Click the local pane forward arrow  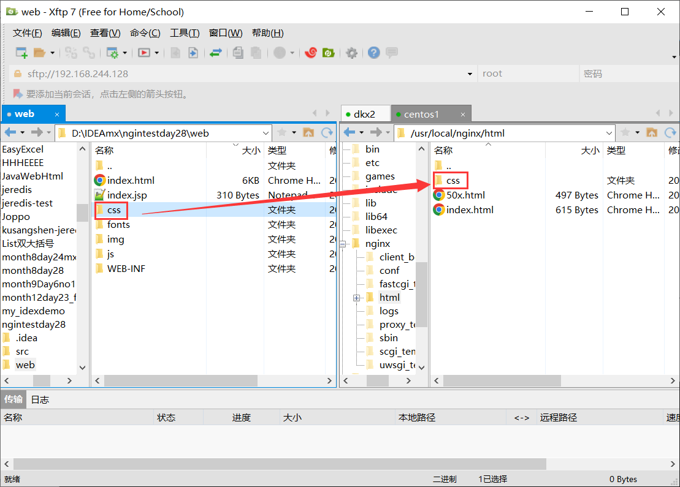click(37, 132)
